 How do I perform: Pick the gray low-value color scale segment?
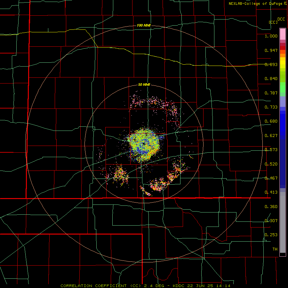[283, 222]
